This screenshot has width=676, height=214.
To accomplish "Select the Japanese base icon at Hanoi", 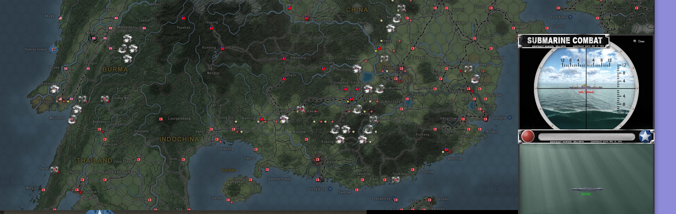I will click(211, 129).
